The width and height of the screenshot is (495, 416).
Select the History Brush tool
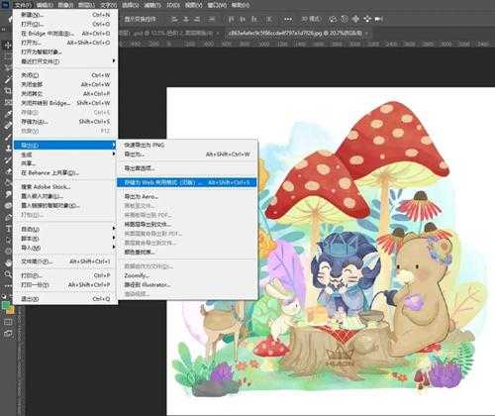[x=7, y=159]
